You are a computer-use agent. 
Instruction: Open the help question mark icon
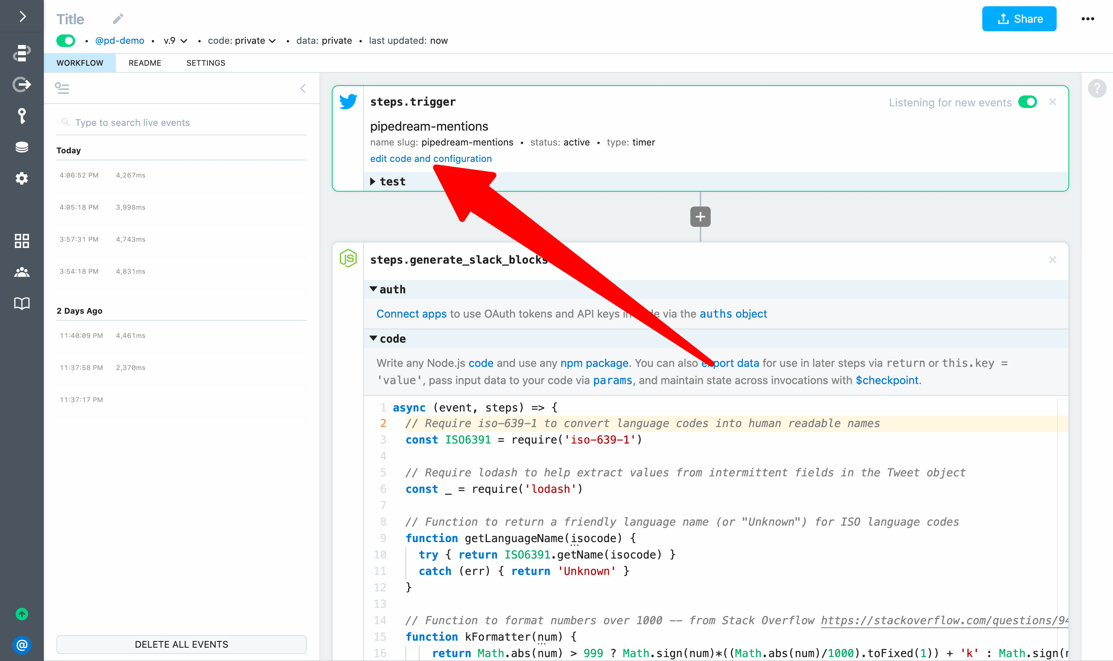pos(1097,88)
